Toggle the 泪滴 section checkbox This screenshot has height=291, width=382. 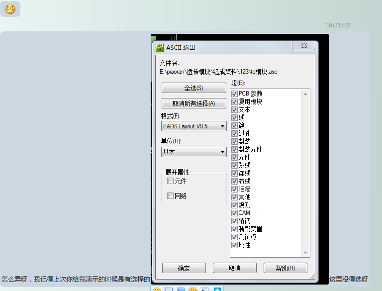tap(234, 189)
